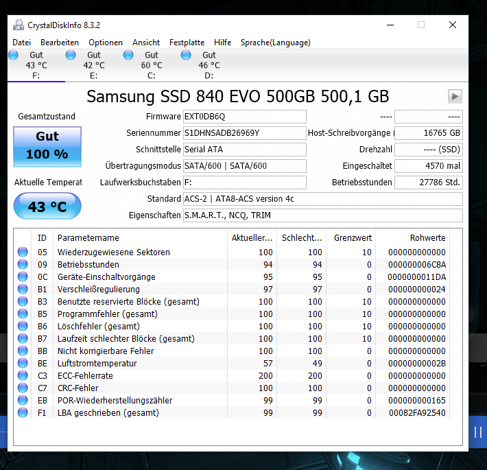Click the CrystalDiskInfo app icon in title bar
This screenshot has width=487, height=470.
pyautogui.click(x=19, y=25)
